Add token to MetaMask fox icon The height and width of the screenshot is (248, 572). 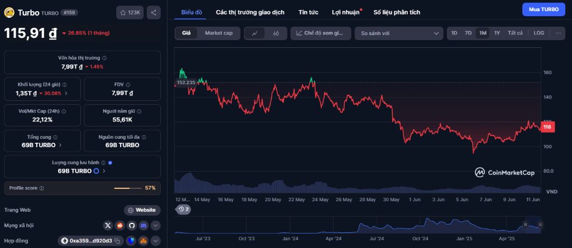tap(144, 241)
